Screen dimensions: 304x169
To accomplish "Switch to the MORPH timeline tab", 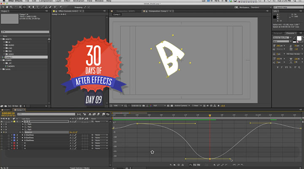I will [x=6, y=110].
